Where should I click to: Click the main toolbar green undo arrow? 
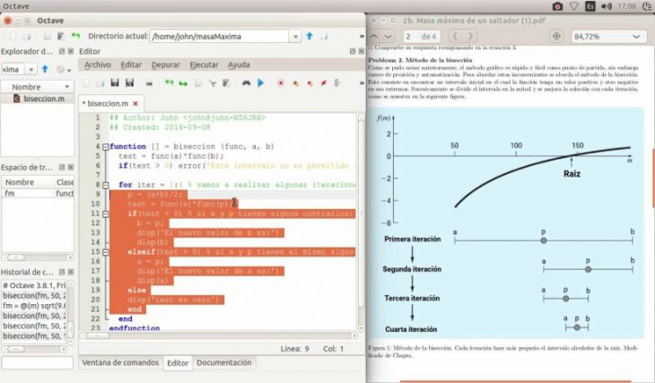(x=75, y=36)
